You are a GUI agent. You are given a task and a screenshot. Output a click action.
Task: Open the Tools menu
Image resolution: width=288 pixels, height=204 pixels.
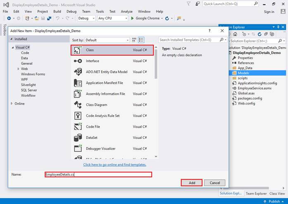(100, 12)
